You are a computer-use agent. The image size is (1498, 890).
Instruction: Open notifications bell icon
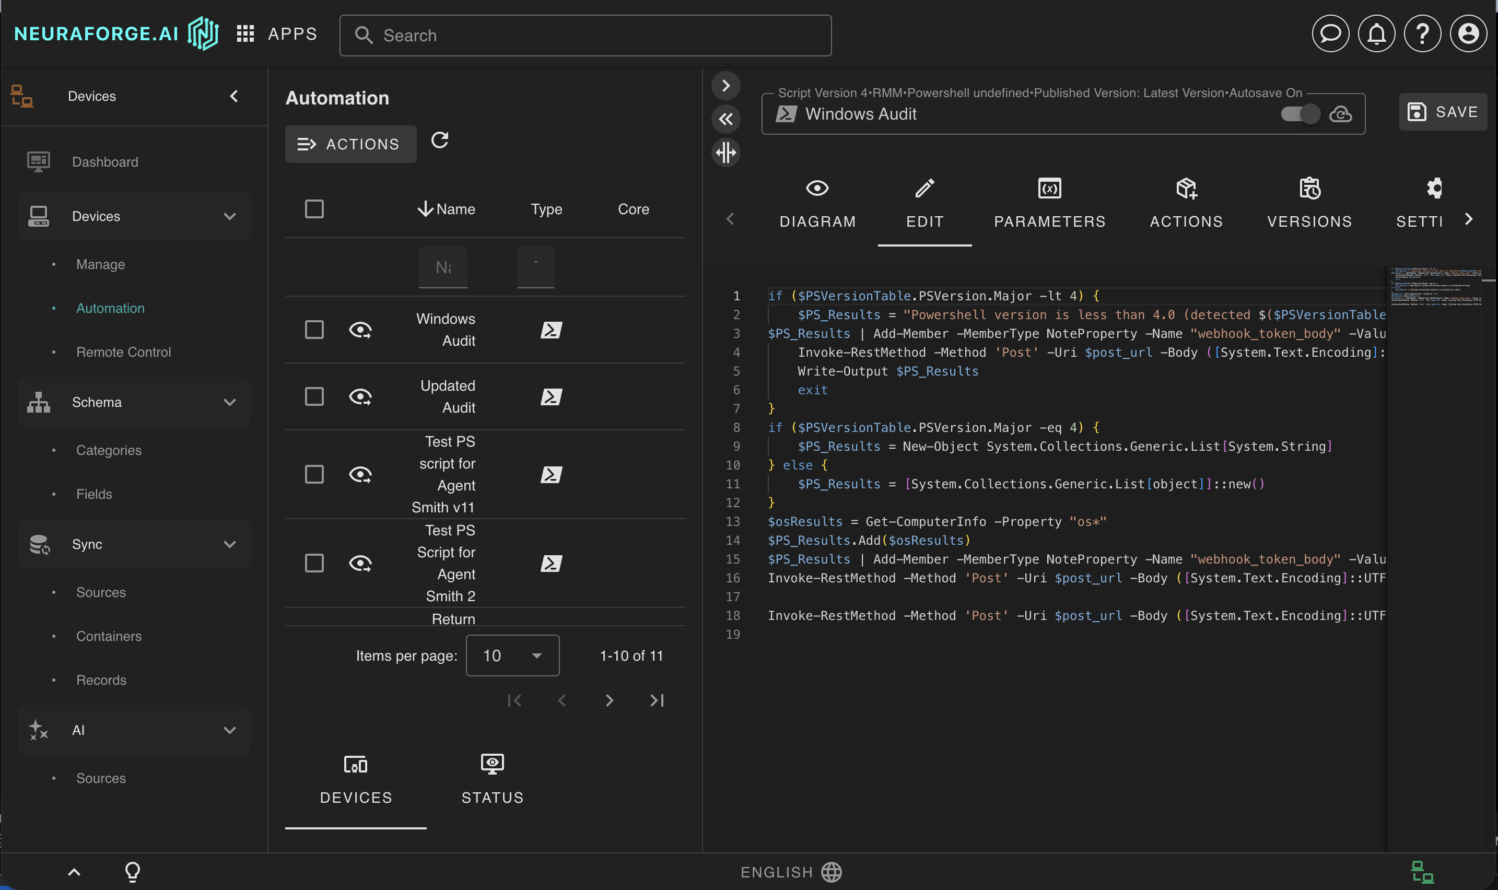point(1376,33)
